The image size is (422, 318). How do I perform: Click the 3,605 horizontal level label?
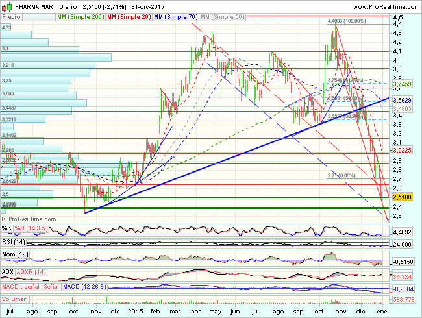(8, 93)
